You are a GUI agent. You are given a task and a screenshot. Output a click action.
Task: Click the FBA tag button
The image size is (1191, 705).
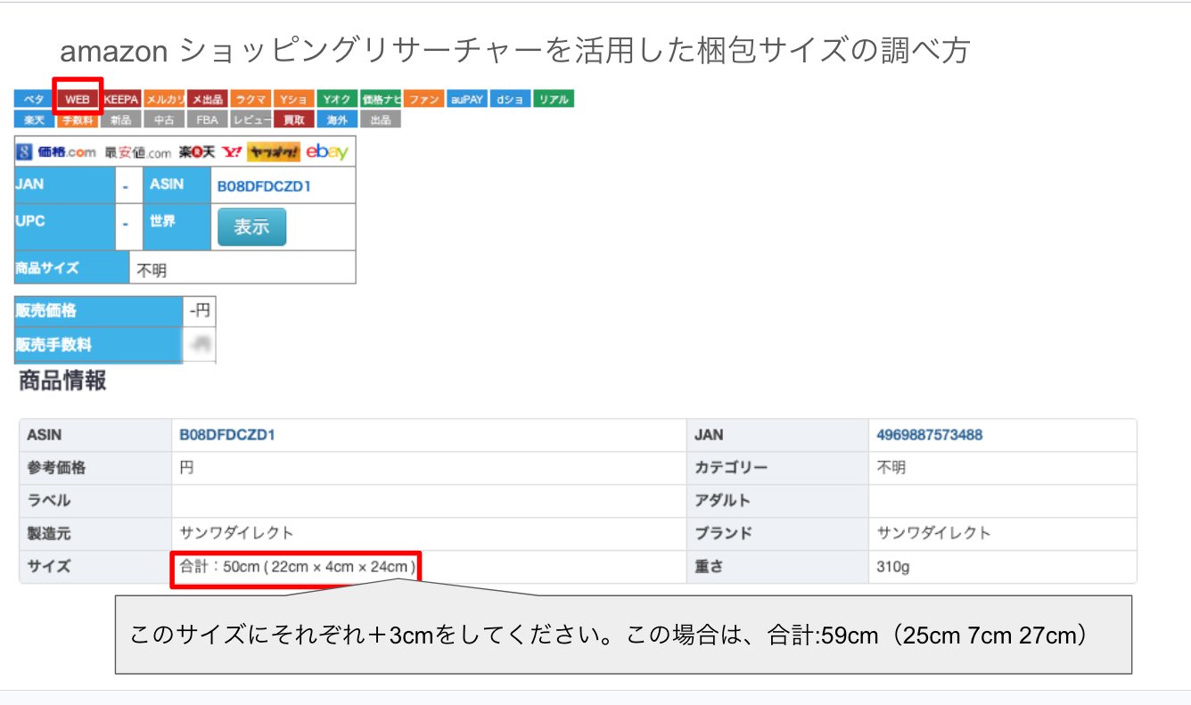(207, 119)
